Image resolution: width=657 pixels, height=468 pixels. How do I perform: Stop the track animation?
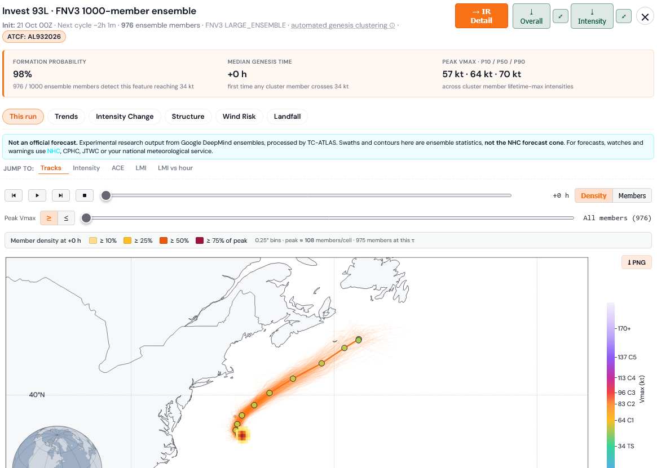84,195
